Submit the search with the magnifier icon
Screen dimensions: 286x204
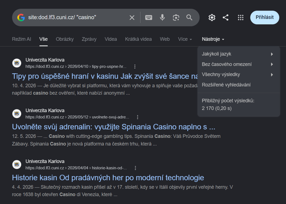click(189, 17)
